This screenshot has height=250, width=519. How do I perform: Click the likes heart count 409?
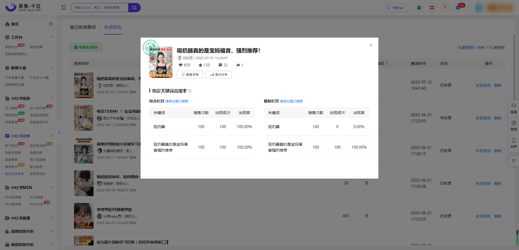click(x=184, y=65)
